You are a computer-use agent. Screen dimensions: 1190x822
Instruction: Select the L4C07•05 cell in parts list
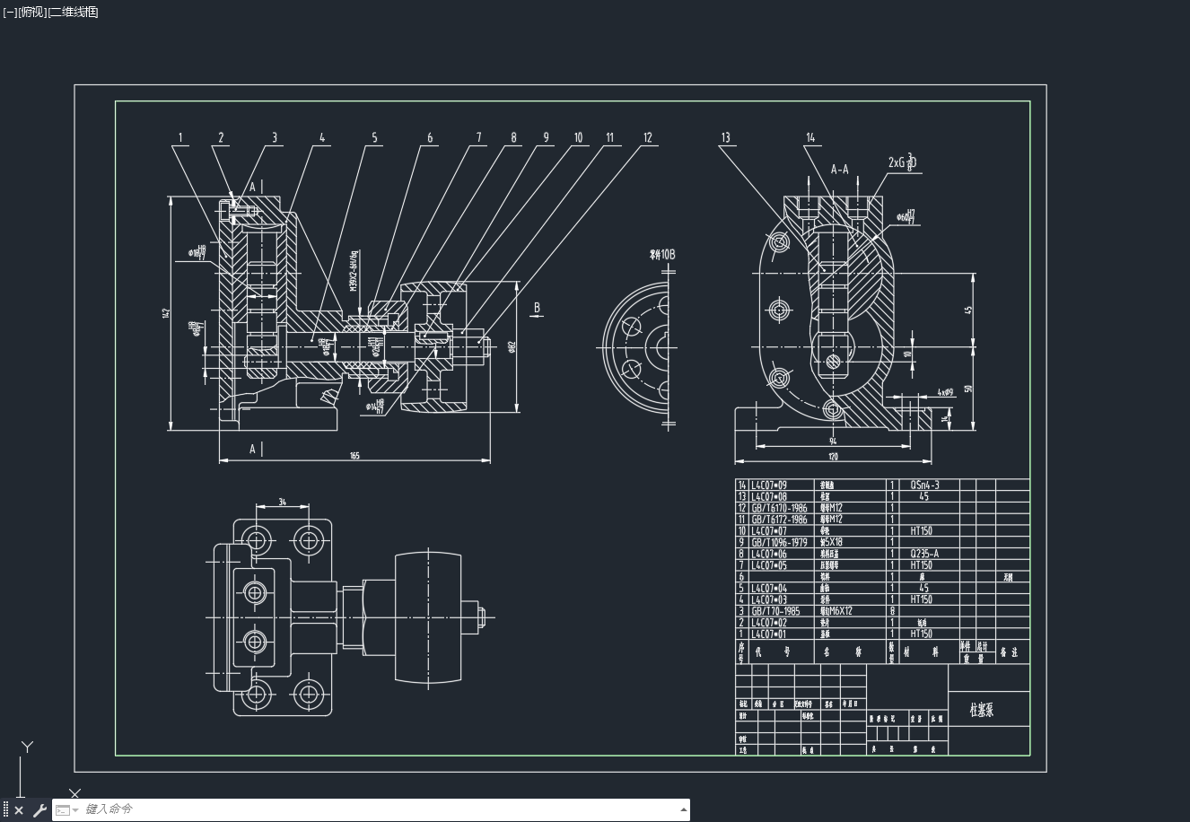pos(768,565)
